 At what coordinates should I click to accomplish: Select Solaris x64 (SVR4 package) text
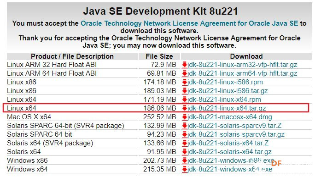point(50,143)
